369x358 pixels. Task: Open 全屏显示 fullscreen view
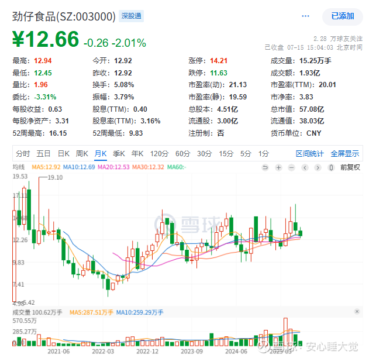pyautogui.click(x=345, y=154)
